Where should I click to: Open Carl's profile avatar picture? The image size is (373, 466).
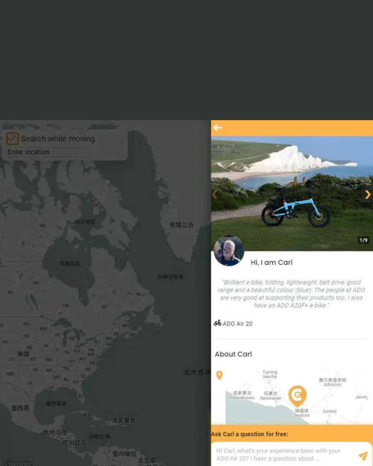click(229, 251)
